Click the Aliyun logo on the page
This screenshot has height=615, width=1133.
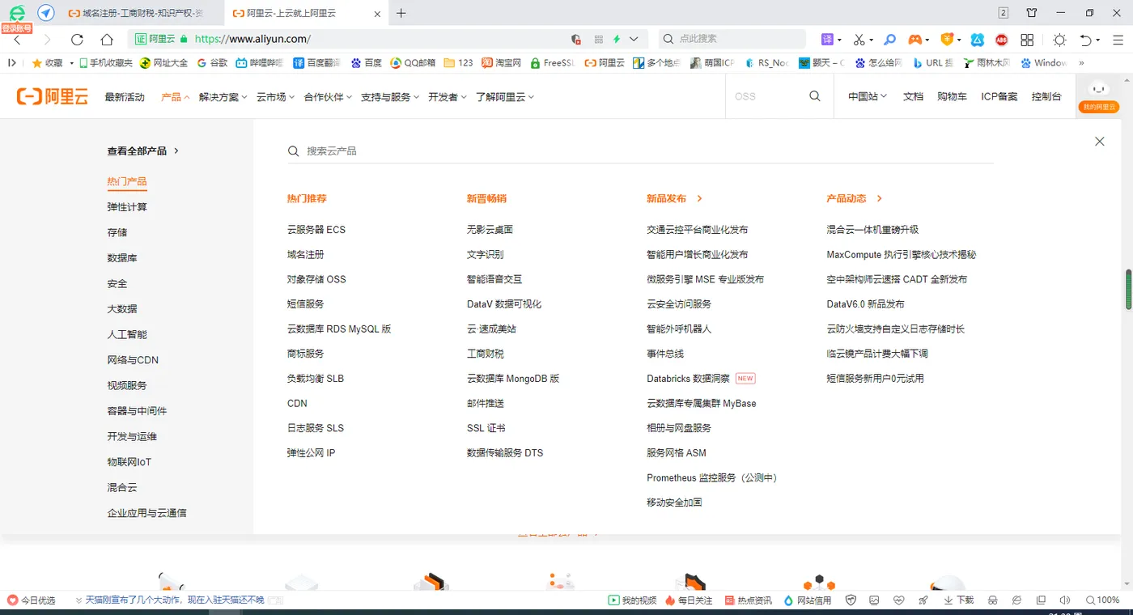pos(53,96)
